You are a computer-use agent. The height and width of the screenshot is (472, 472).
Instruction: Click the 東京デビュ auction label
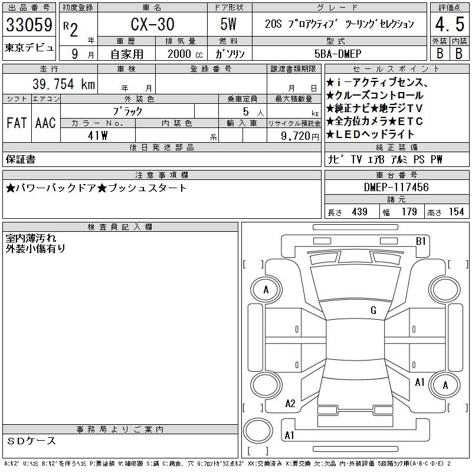click(x=29, y=48)
